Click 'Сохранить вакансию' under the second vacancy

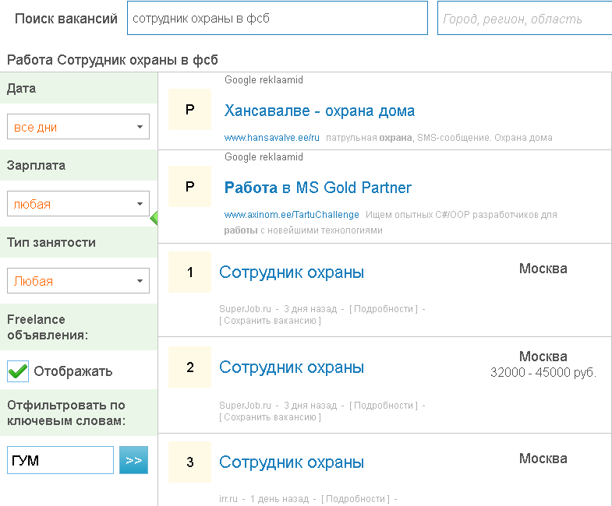270,417
